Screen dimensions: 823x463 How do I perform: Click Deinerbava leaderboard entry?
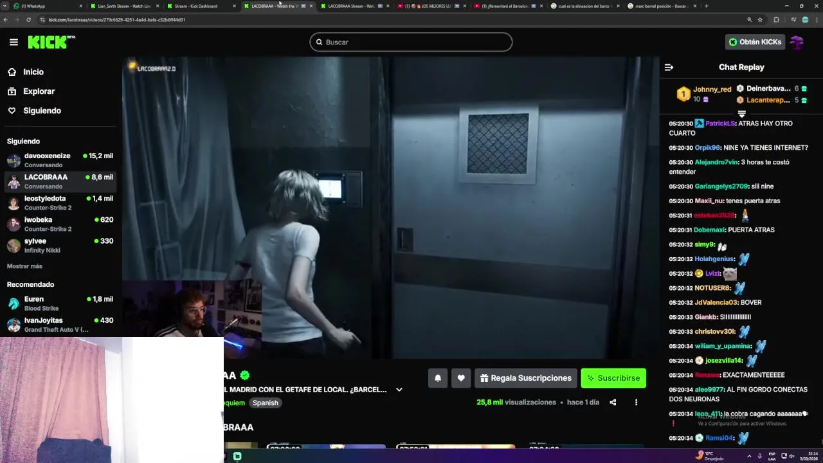[x=771, y=89]
